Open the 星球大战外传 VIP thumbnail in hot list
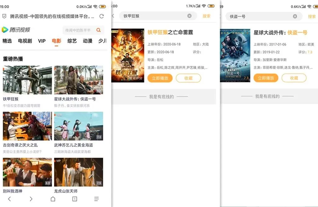Screen dimensions: 318x207 [x=79, y=80]
